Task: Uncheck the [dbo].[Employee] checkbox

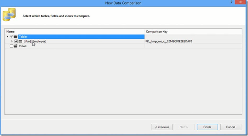Action: tap(16, 41)
